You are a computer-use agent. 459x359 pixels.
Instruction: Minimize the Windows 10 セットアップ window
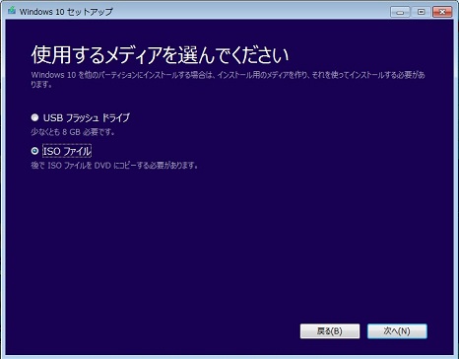(x=400, y=12)
